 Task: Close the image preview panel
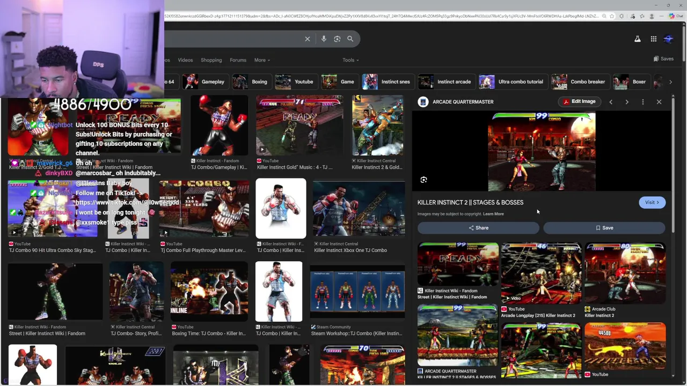point(659,102)
